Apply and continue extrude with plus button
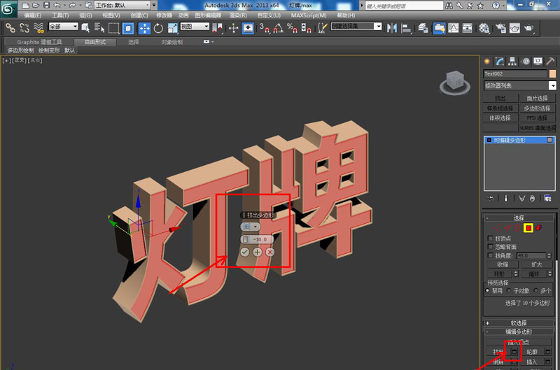The width and height of the screenshot is (560, 370). point(258,252)
